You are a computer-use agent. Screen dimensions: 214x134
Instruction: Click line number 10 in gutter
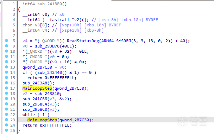coord(13,51)
